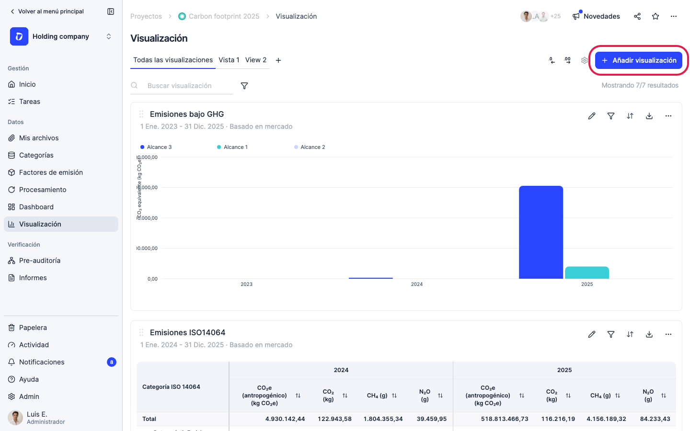Toggle Alcance 3 legend series
The height and width of the screenshot is (431, 690).
(156, 147)
